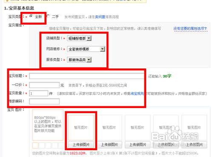This screenshot has width=213, height=157.
Task: Click the 商家编码 input field
Action: (44, 101)
